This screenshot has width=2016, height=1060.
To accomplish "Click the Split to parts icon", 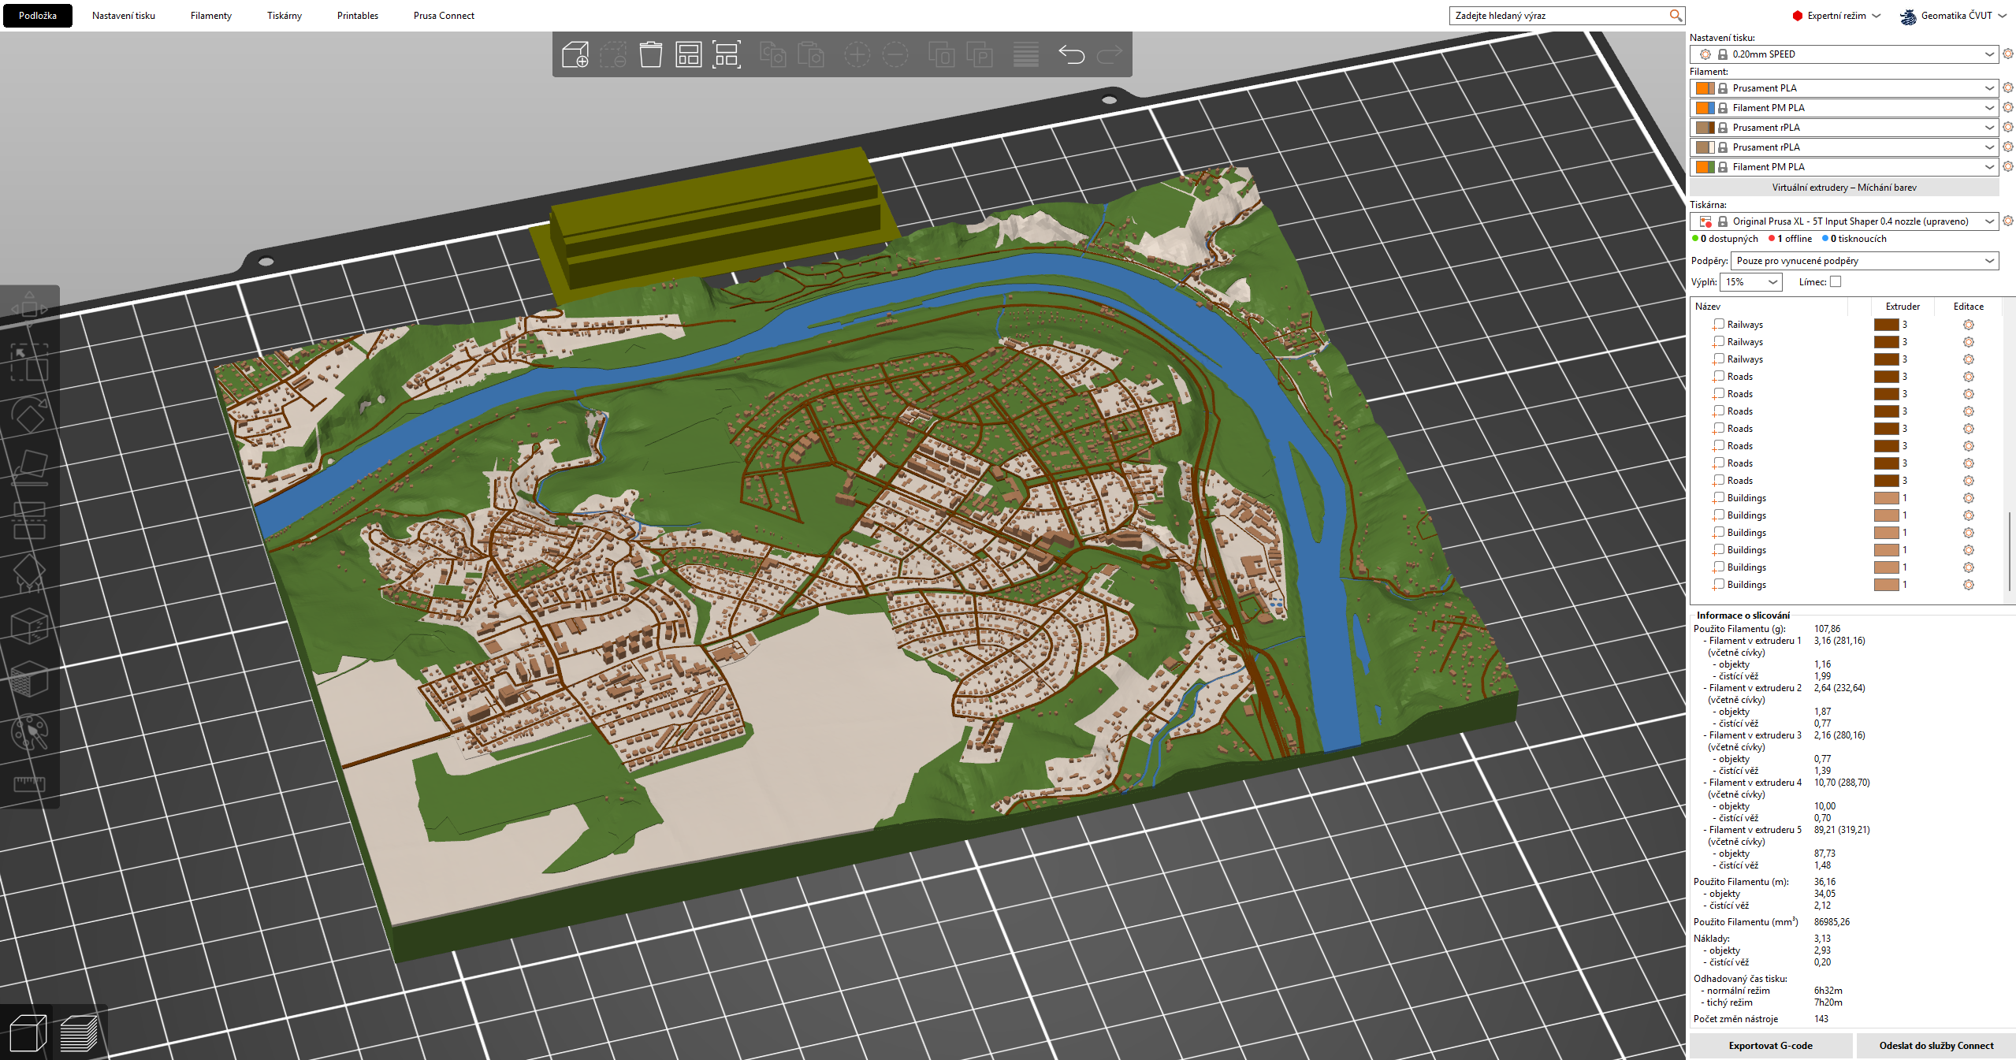I will pos(979,54).
